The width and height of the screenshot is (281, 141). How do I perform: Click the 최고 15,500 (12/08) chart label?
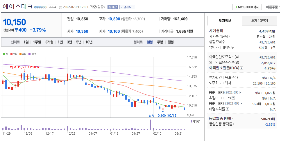[24, 67]
